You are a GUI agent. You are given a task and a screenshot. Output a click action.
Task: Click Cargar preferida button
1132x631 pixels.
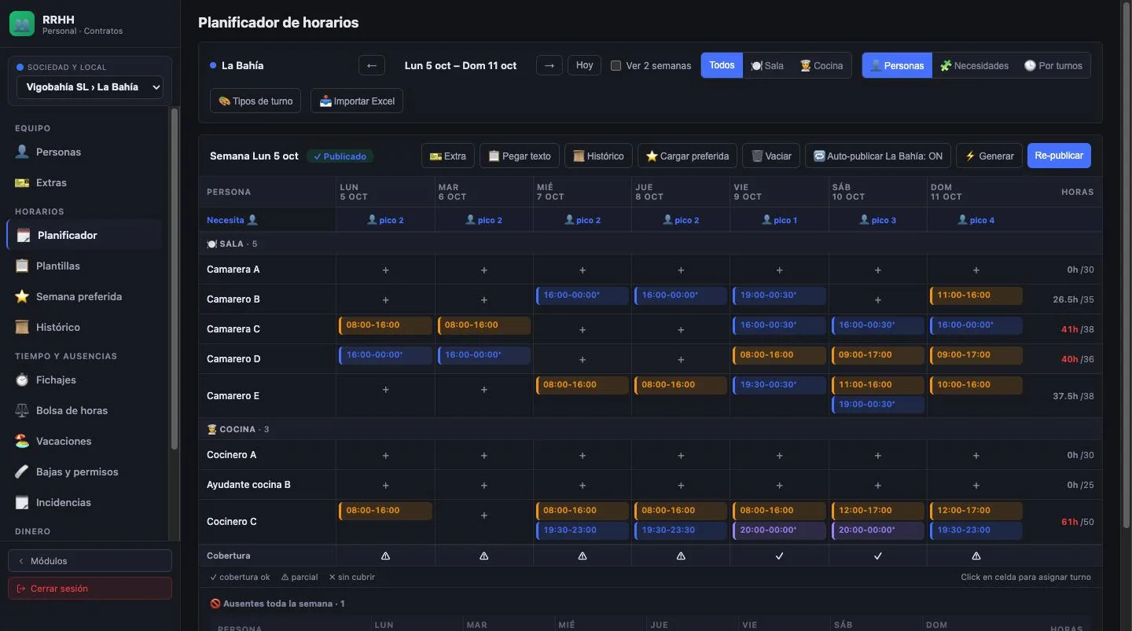(x=688, y=156)
